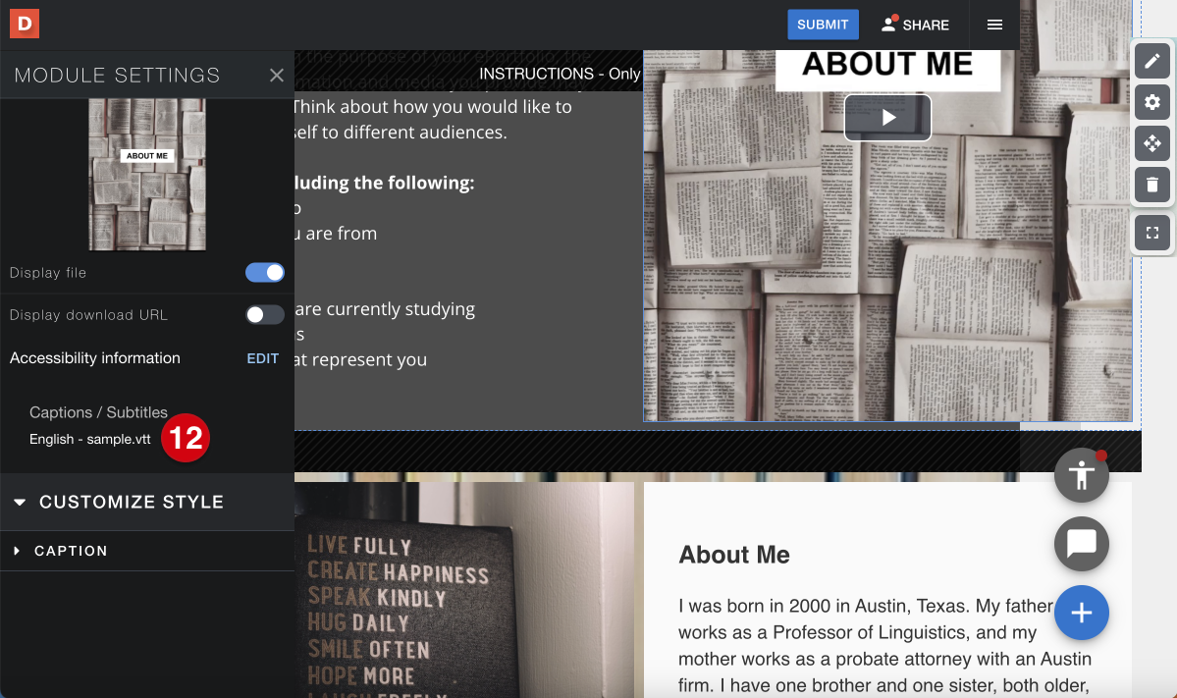Click the 'I was born in 2000' paragraph
The width and height of the screenshot is (1177, 698).
[x=884, y=645]
